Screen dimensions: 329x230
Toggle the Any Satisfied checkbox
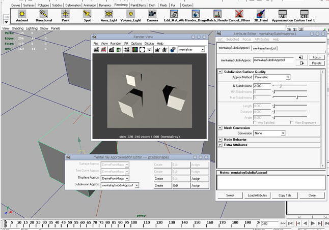[255, 122]
